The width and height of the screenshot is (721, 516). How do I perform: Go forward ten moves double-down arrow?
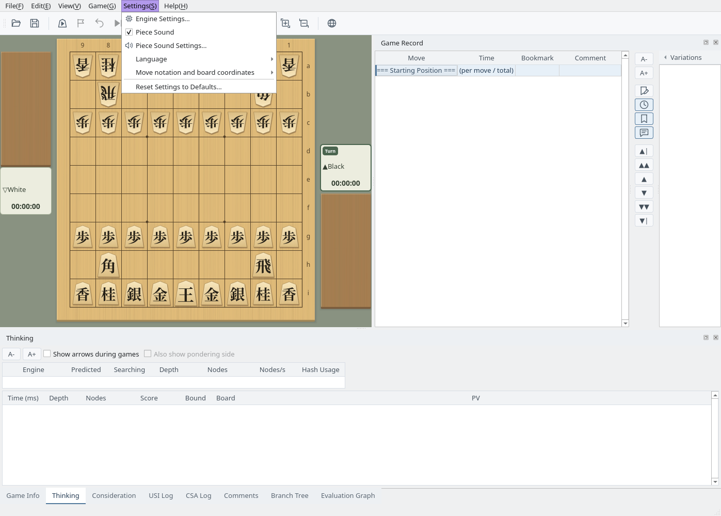click(644, 207)
